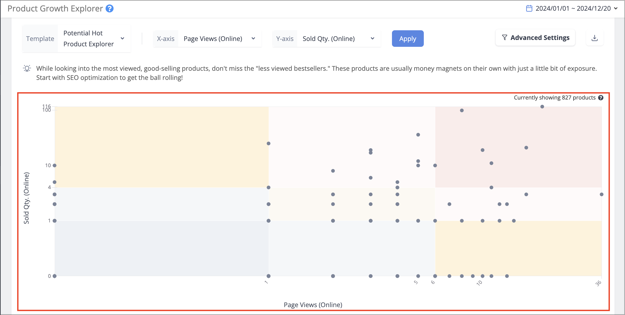625x315 pixels.
Task: Click the download icon button
Action: point(594,38)
